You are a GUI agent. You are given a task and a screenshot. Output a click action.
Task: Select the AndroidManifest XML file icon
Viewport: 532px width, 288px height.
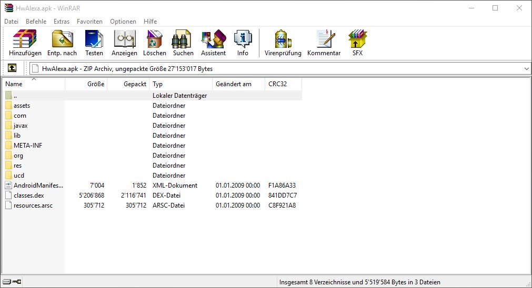pyautogui.click(x=9, y=186)
